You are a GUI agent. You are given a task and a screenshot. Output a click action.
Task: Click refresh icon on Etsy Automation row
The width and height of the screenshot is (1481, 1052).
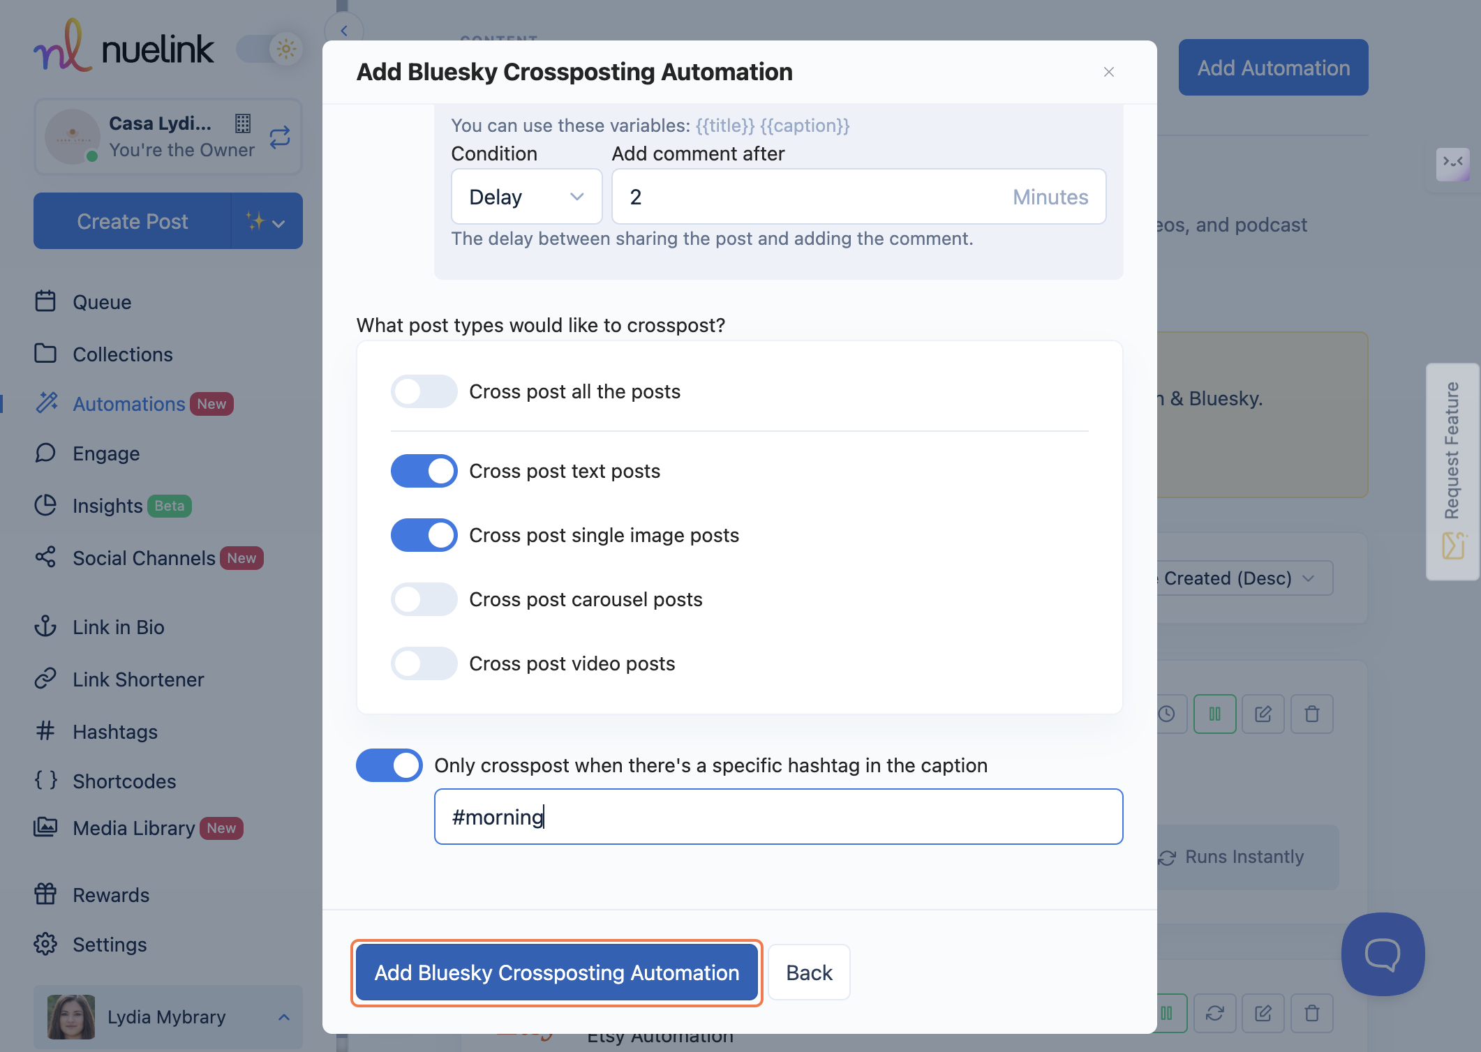(1215, 1013)
